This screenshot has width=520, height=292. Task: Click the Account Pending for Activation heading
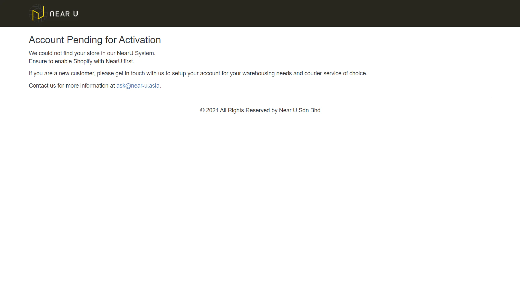[95, 40]
